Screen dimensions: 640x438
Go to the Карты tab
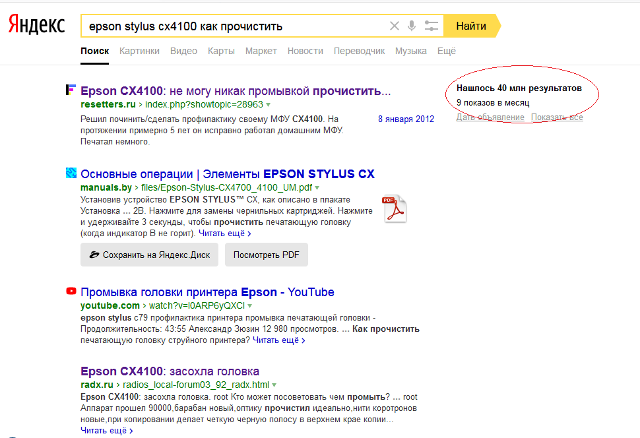[x=221, y=51]
